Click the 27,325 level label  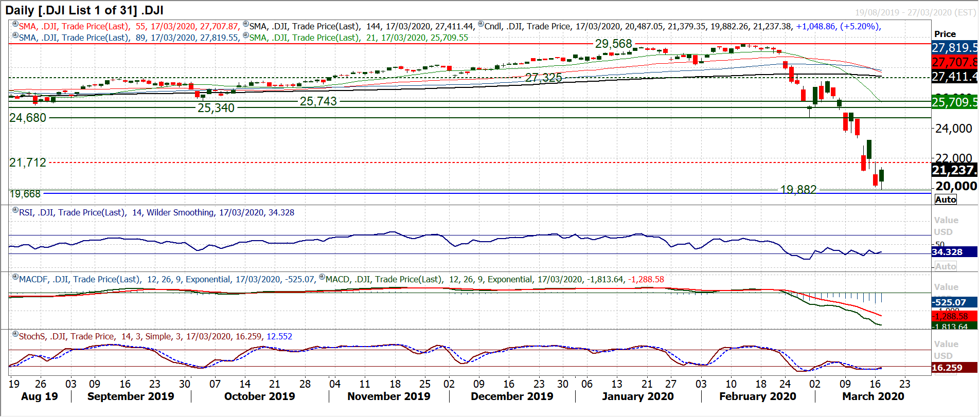point(543,78)
